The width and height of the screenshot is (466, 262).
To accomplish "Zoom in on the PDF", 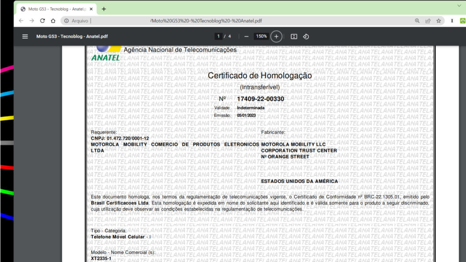I will click(277, 36).
